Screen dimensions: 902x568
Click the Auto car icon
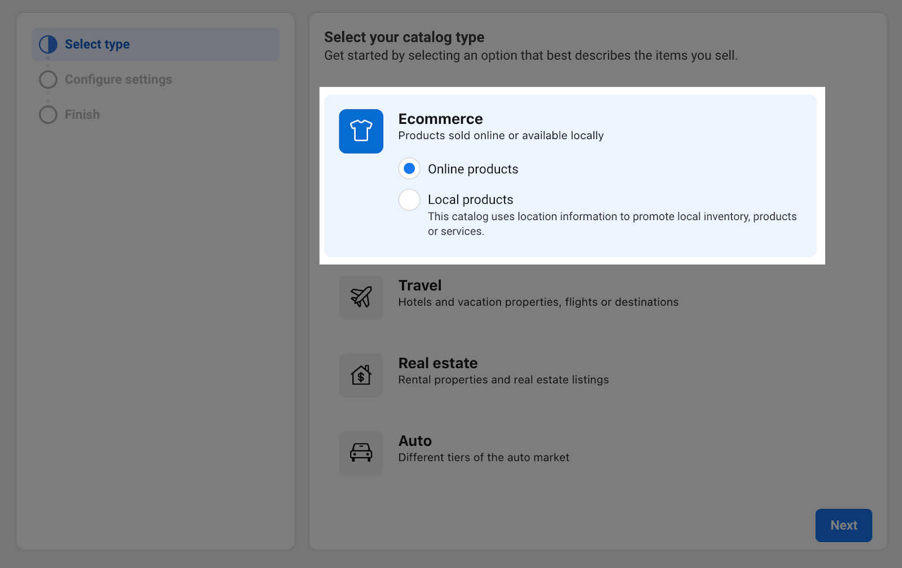point(361,453)
